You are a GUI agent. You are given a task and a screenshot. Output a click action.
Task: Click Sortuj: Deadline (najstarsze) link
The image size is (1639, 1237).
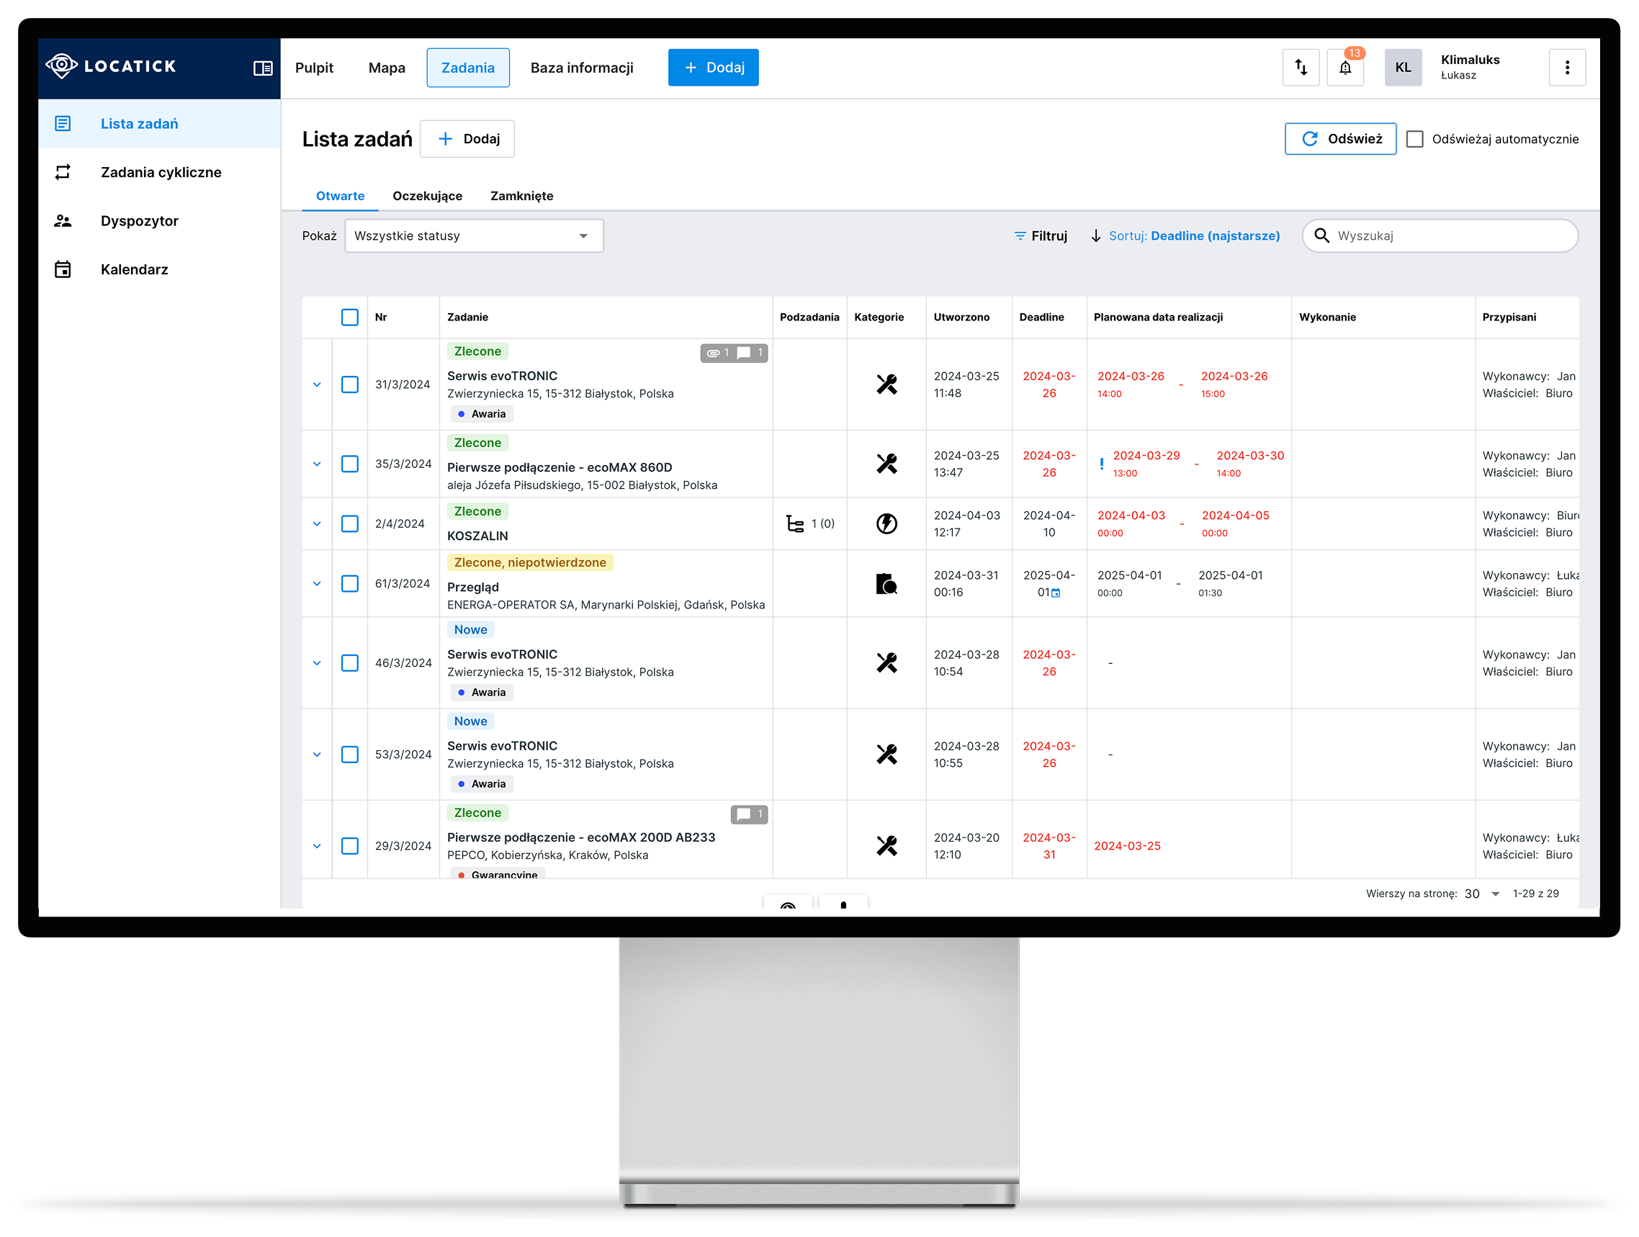(1194, 235)
